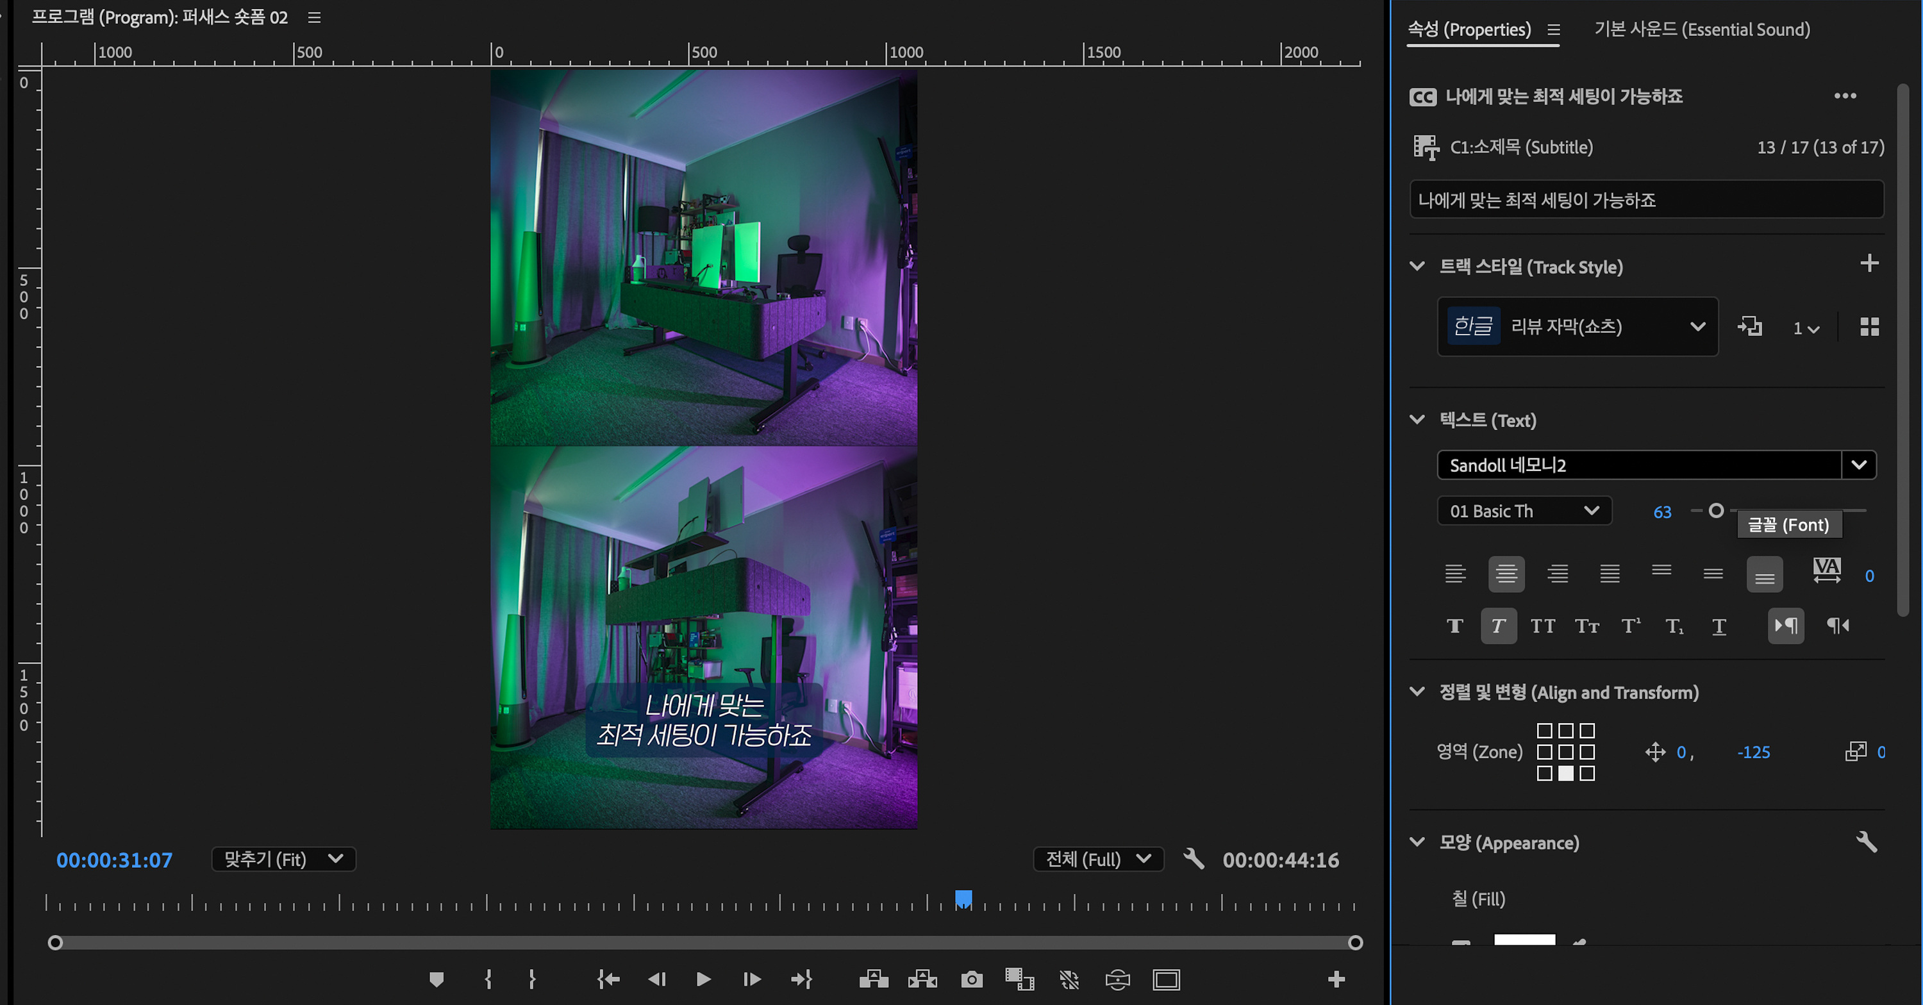Click the Extract button icon
The image size is (1923, 1005).
coord(922,979)
